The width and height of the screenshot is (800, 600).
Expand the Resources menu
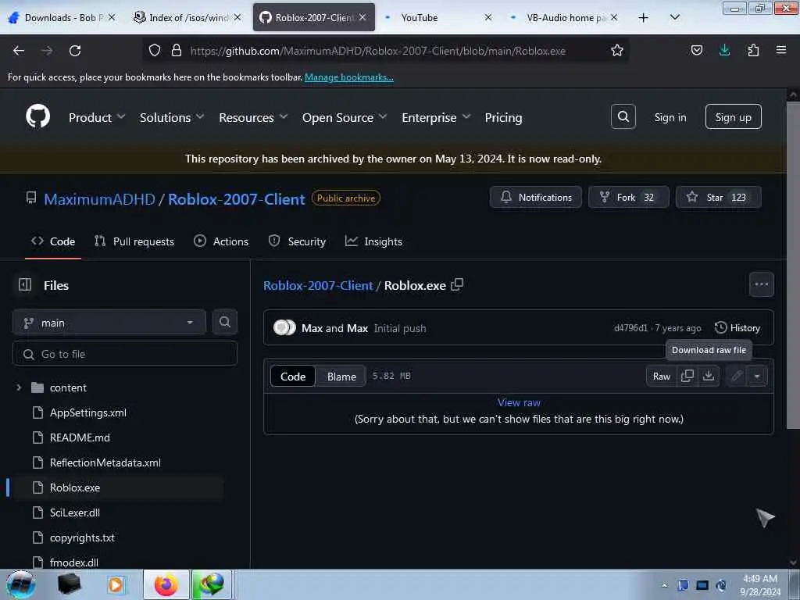[253, 117]
